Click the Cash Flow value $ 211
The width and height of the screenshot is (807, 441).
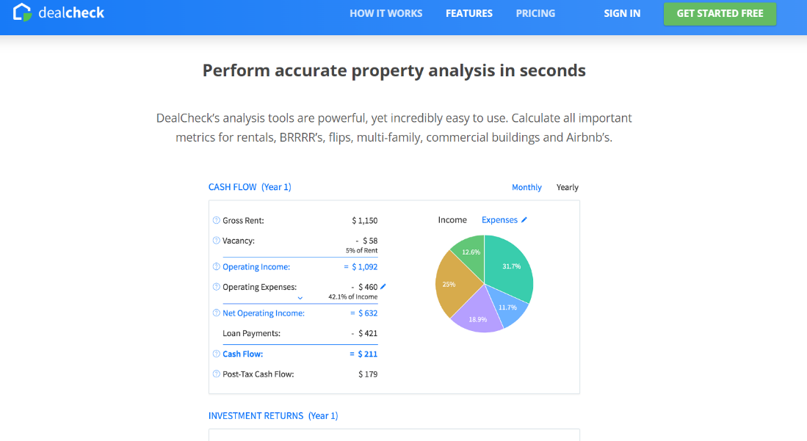(367, 354)
